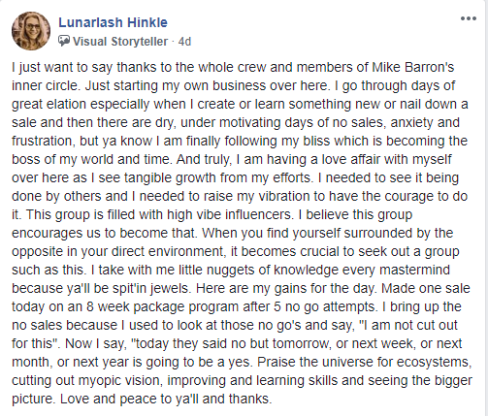Click the Visual Storyteller badge label
The height and width of the screenshot is (416, 488).
pos(120,42)
